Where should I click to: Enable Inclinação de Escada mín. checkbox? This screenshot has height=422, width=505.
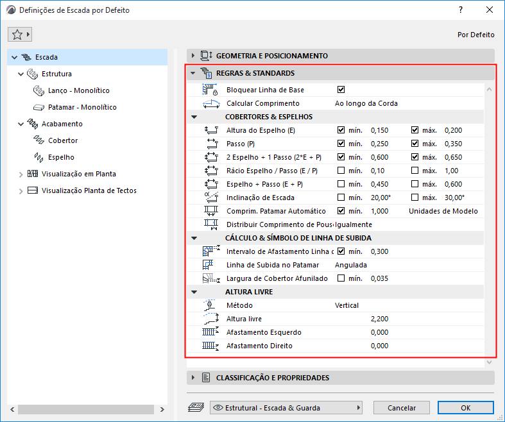[x=341, y=198]
